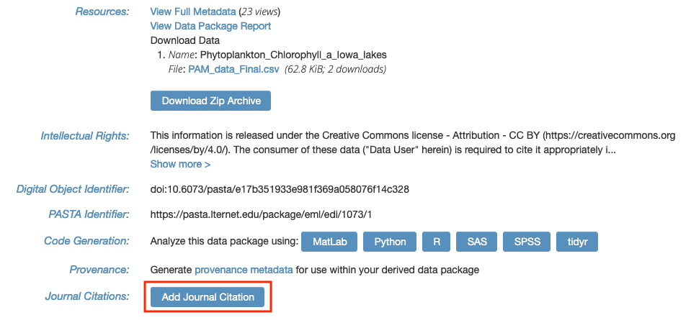This screenshot has height=320, width=691.
Task: Open the View Full Metadata link
Action: [x=193, y=12]
